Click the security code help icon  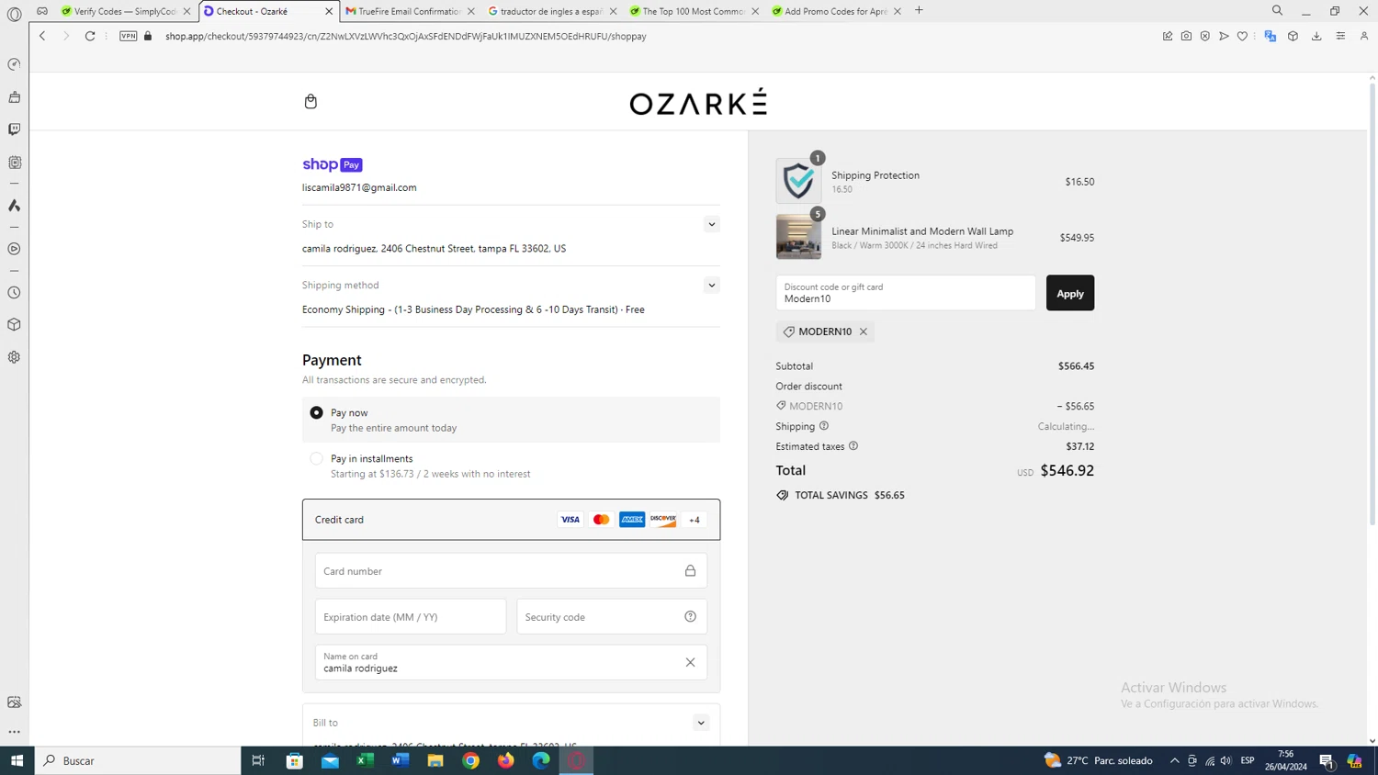(x=690, y=617)
